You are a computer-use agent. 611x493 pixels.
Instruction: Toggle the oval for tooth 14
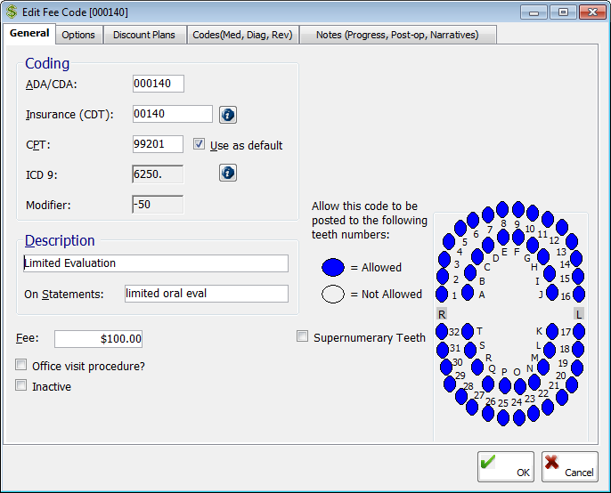click(576, 259)
